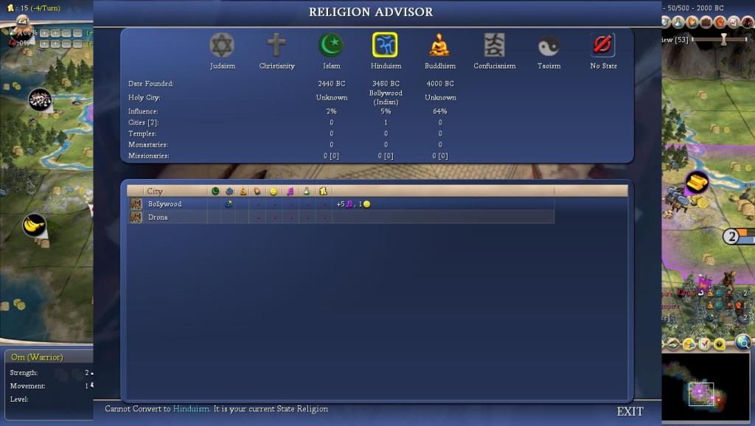Viewport: 755px width, 426px height.
Task: Select the Islam crescent icon
Action: tap(331, 45)
